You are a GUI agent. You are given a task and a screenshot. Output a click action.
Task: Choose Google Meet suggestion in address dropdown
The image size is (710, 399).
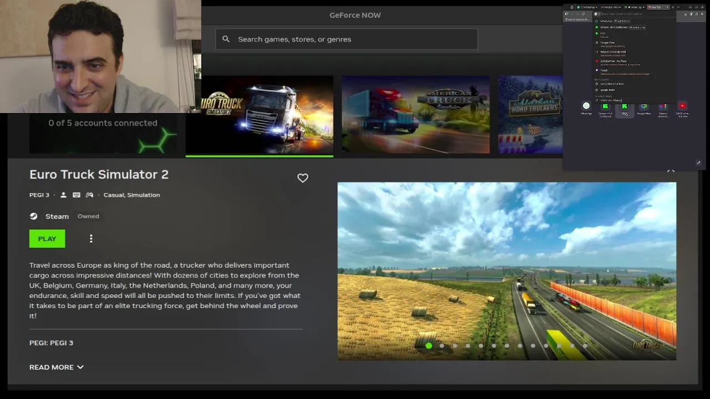(x=635, y=44)
